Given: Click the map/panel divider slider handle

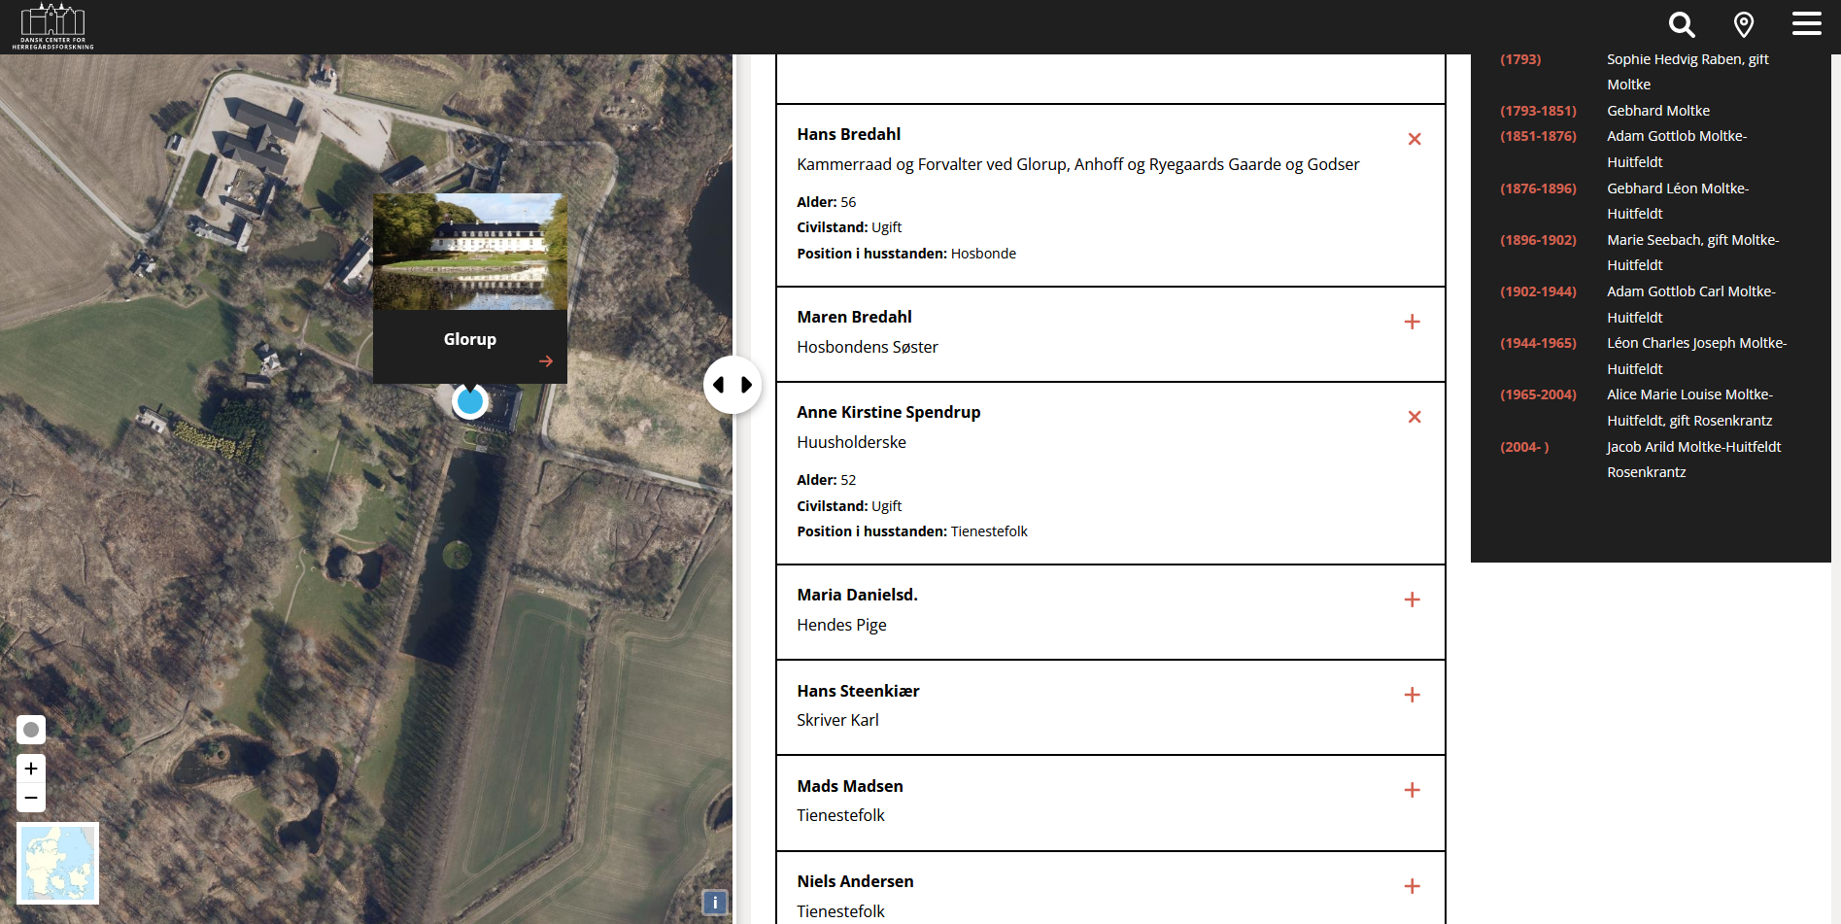Looking at the screenshot, I should [x=733, y=385].
